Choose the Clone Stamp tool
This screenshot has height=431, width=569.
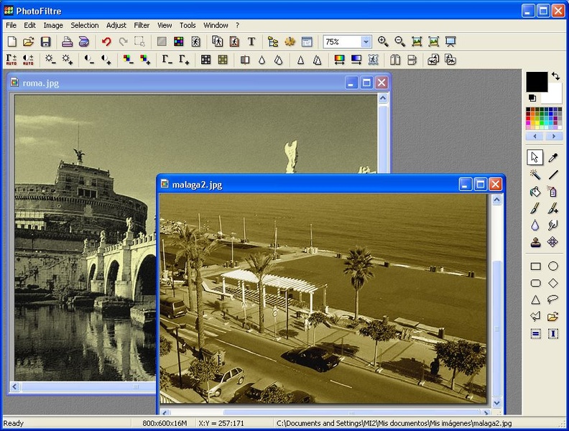point(535,243)
